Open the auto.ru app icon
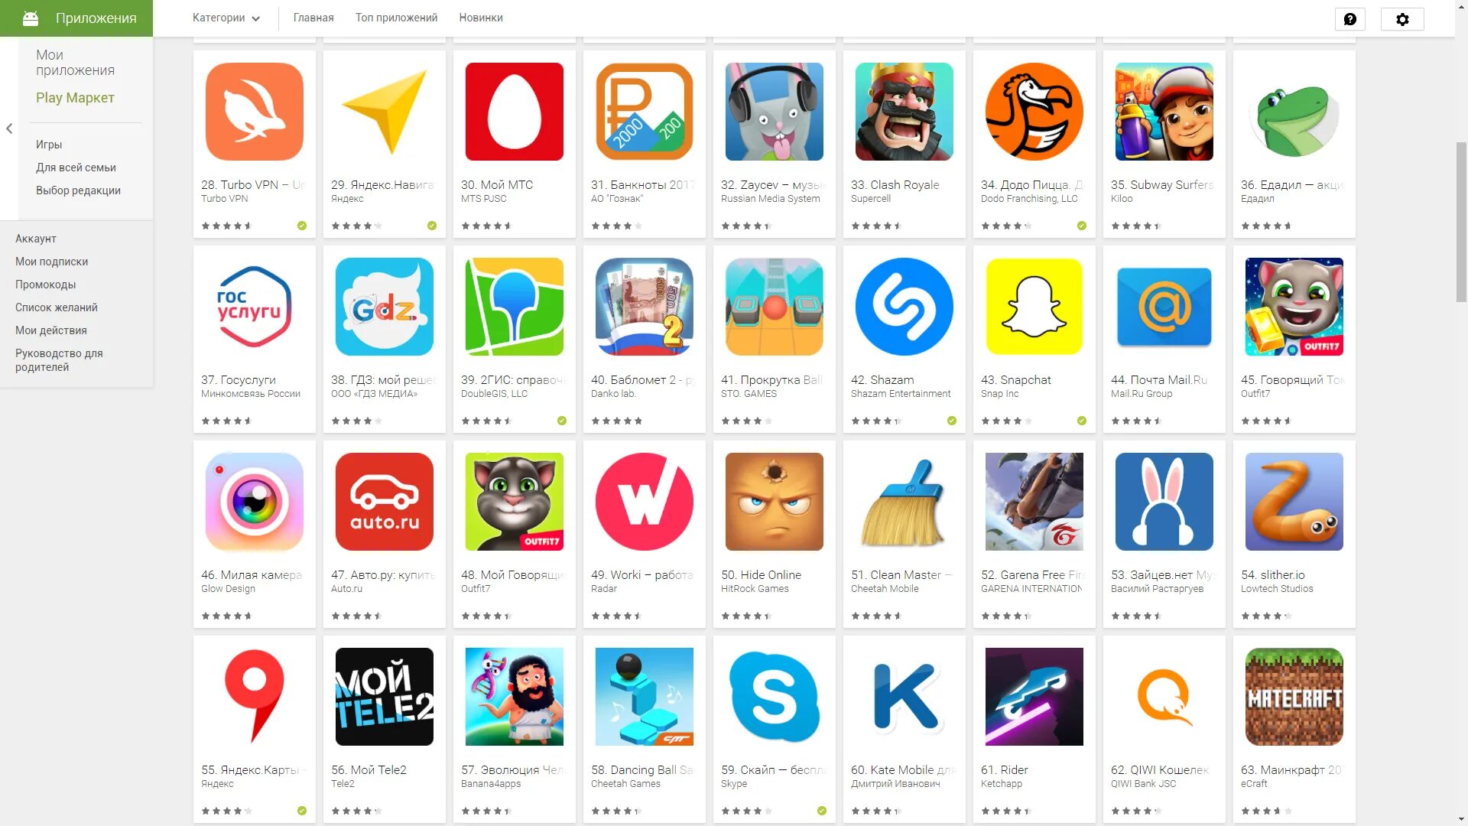The width and height of the screenshot is (1468, 826). pyautogui.click(x=385, y=502)
